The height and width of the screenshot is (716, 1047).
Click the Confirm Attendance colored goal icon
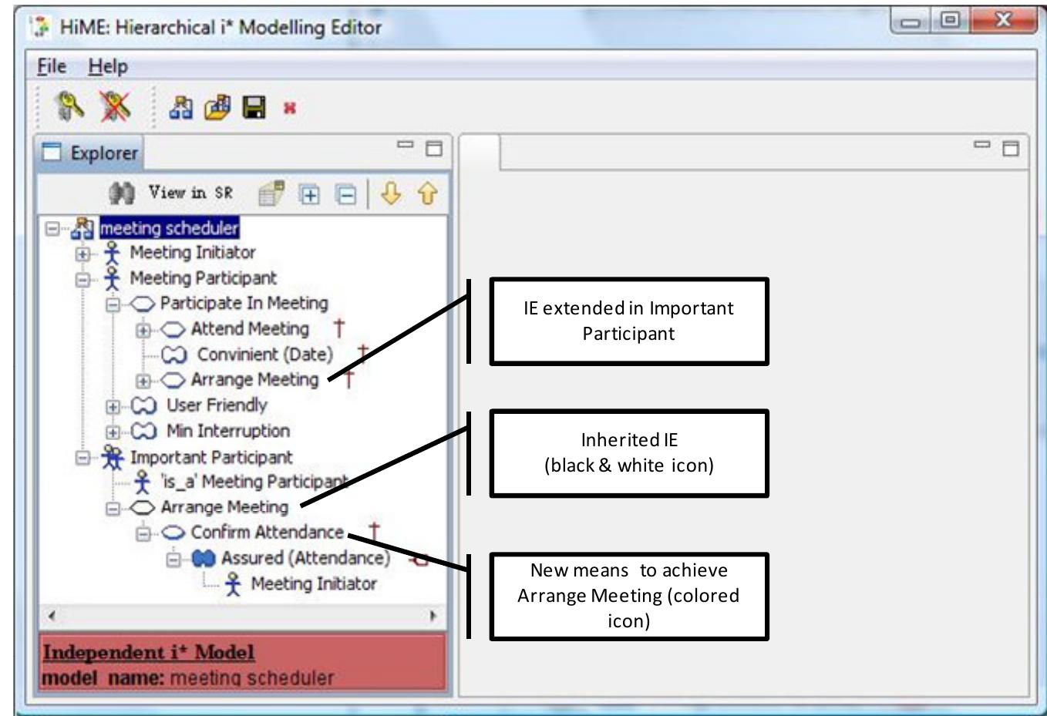(x=173, y=533)
